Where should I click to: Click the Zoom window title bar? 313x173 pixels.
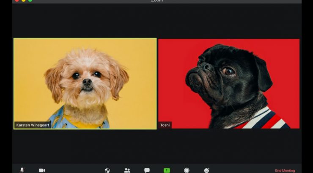pos(156,1)
